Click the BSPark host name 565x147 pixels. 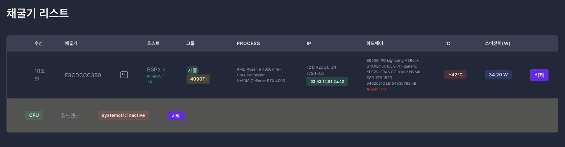[156, 69]
